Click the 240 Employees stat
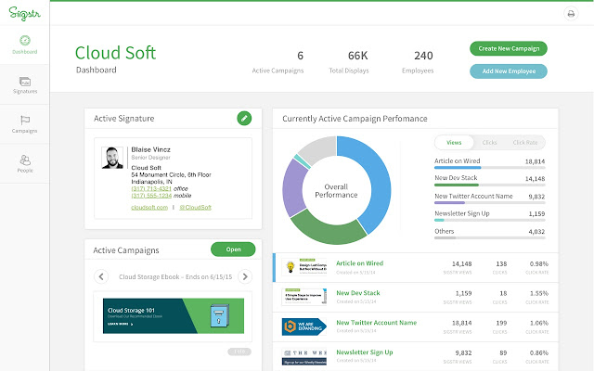This screenshot has width=594, height=371. [x=418, y=62]
